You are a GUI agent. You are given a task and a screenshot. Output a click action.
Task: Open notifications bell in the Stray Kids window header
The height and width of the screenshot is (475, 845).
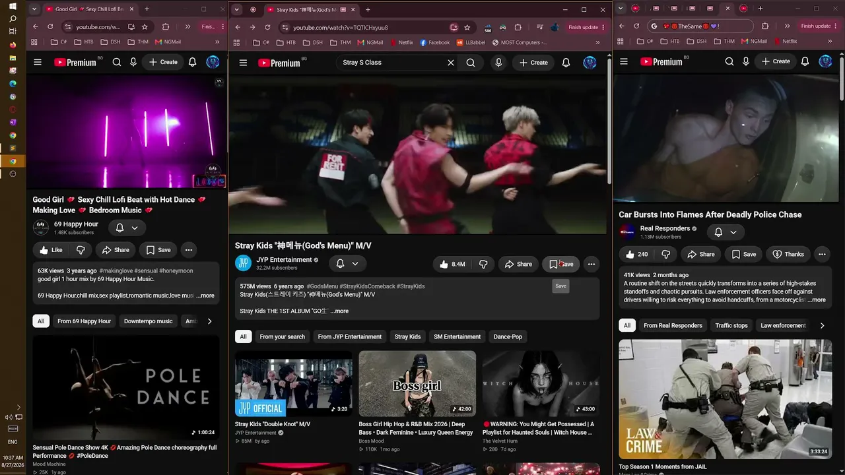point(566,63)
